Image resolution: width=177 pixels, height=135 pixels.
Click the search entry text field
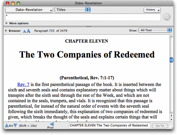click(83, 17)
